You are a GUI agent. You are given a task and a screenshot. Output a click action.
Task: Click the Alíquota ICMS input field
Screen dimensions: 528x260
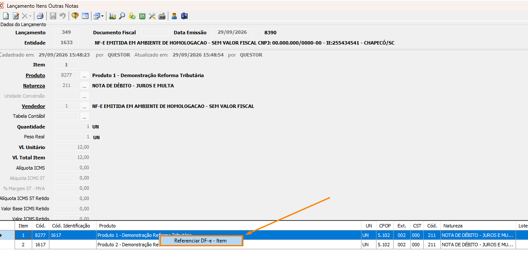[72, 168]
